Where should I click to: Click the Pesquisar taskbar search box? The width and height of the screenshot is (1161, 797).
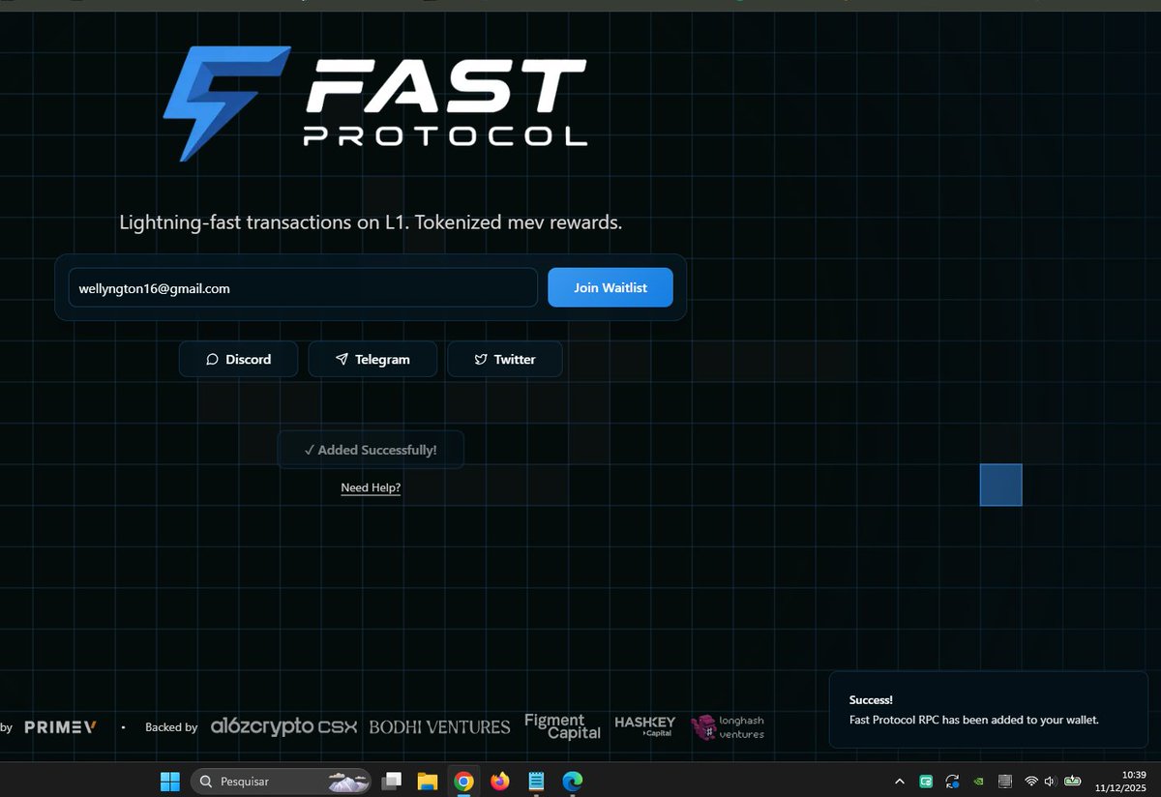pyautogui.click(x=282, y=781)
